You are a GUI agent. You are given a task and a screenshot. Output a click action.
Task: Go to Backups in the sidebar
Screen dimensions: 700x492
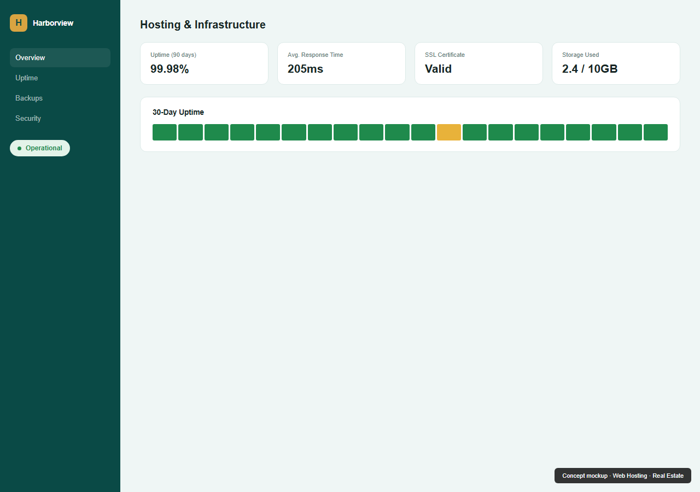(60, 98)
